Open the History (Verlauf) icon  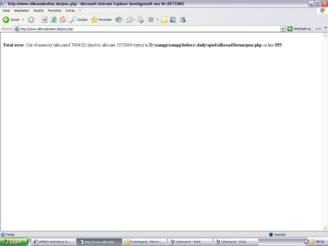119,20
